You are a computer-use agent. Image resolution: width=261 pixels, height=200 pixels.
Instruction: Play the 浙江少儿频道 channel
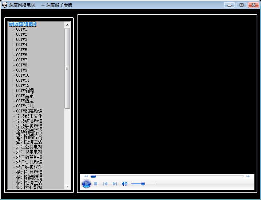coord(29,162)
